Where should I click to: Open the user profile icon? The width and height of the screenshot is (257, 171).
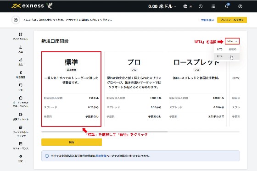point(240,6)
